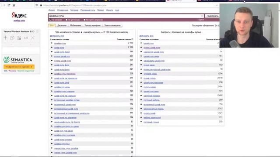Screen dimensions: 280x157
Task: Open the «шкафы купе фото и цены» query link
Action: tap(66, 126)
